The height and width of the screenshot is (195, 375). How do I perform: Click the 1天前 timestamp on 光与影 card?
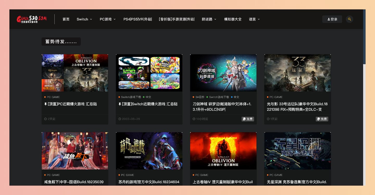pyautogui.click(x=272, y=119)
